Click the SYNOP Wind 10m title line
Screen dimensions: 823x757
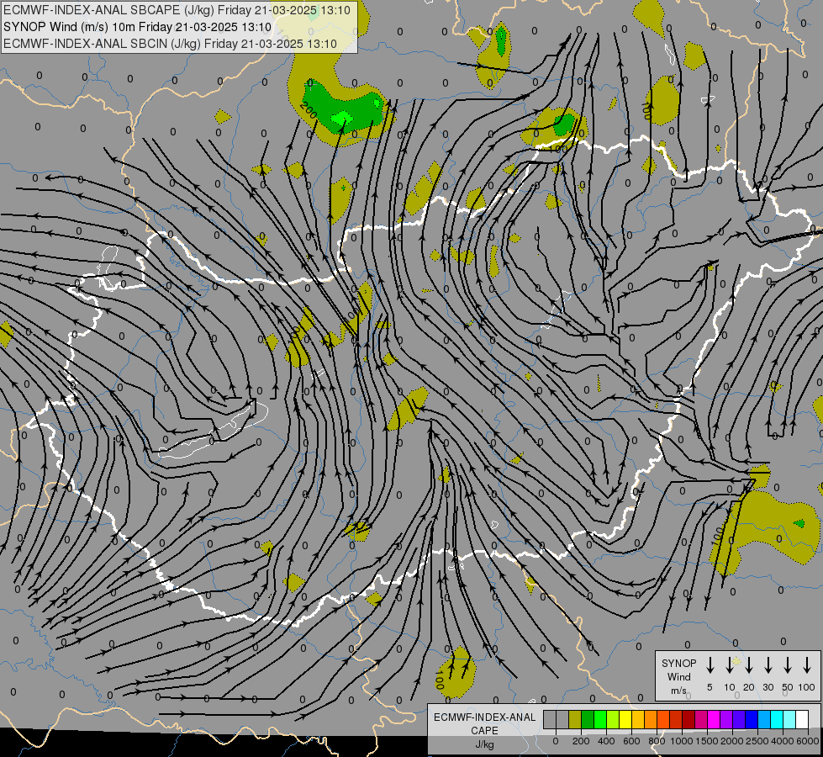138,27
